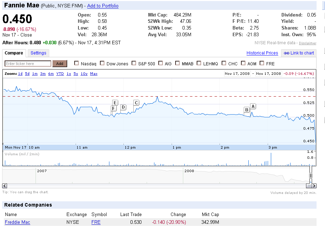325x228 pixels.
Task: Set chart zoom to 5d
Action: tap(27, 74)
